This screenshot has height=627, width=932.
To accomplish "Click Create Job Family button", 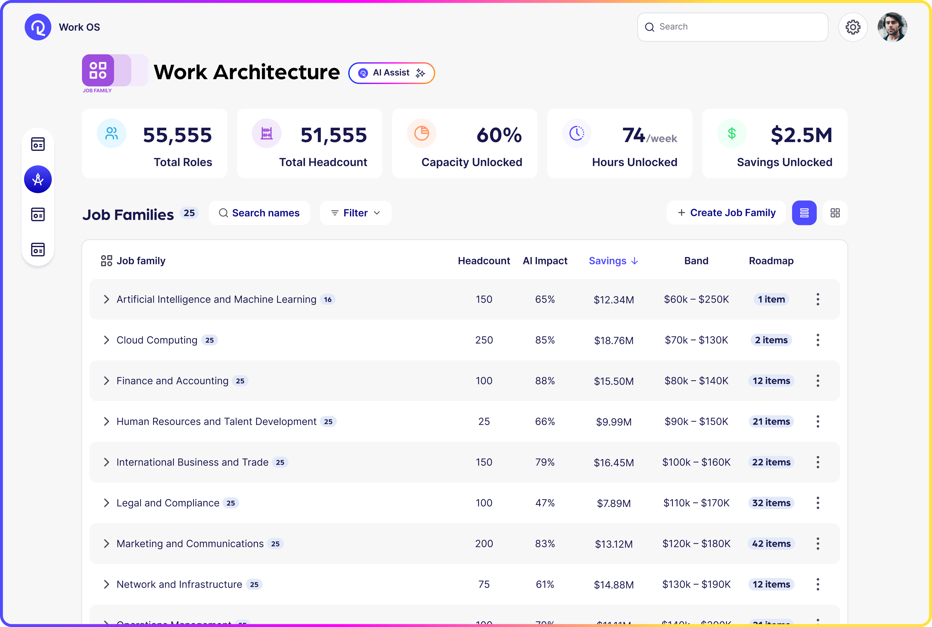I will click(726, 213).
